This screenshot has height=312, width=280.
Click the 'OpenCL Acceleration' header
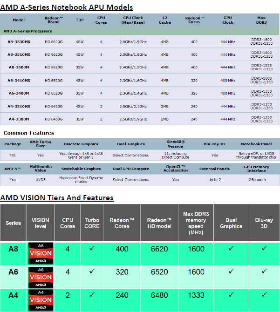(x=176, y=169)
